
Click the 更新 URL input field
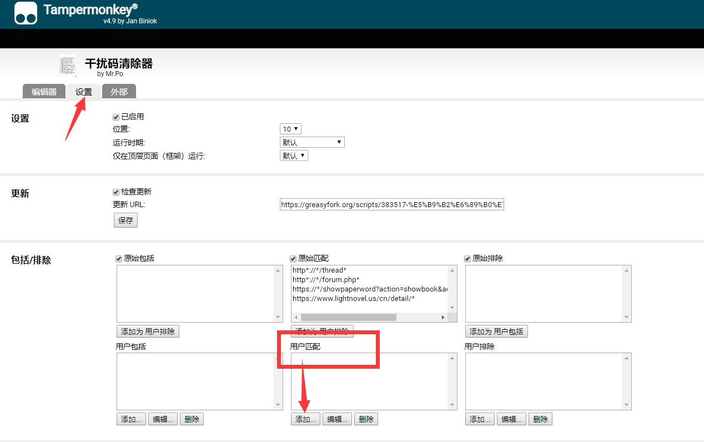[392, 204]
